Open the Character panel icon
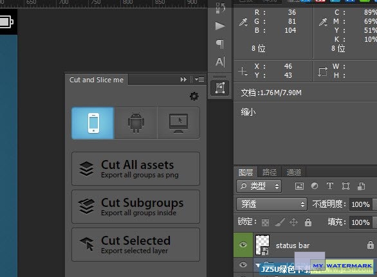Viewport: 377px width, 277px height. click(x=220, y=62)
